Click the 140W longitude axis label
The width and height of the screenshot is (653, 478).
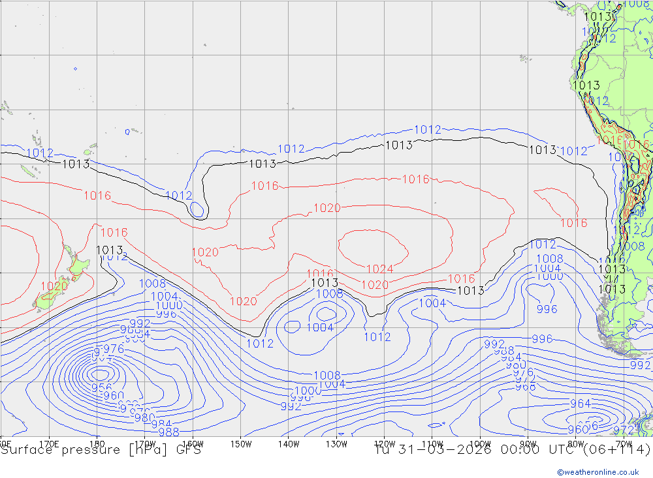[288, 443]
